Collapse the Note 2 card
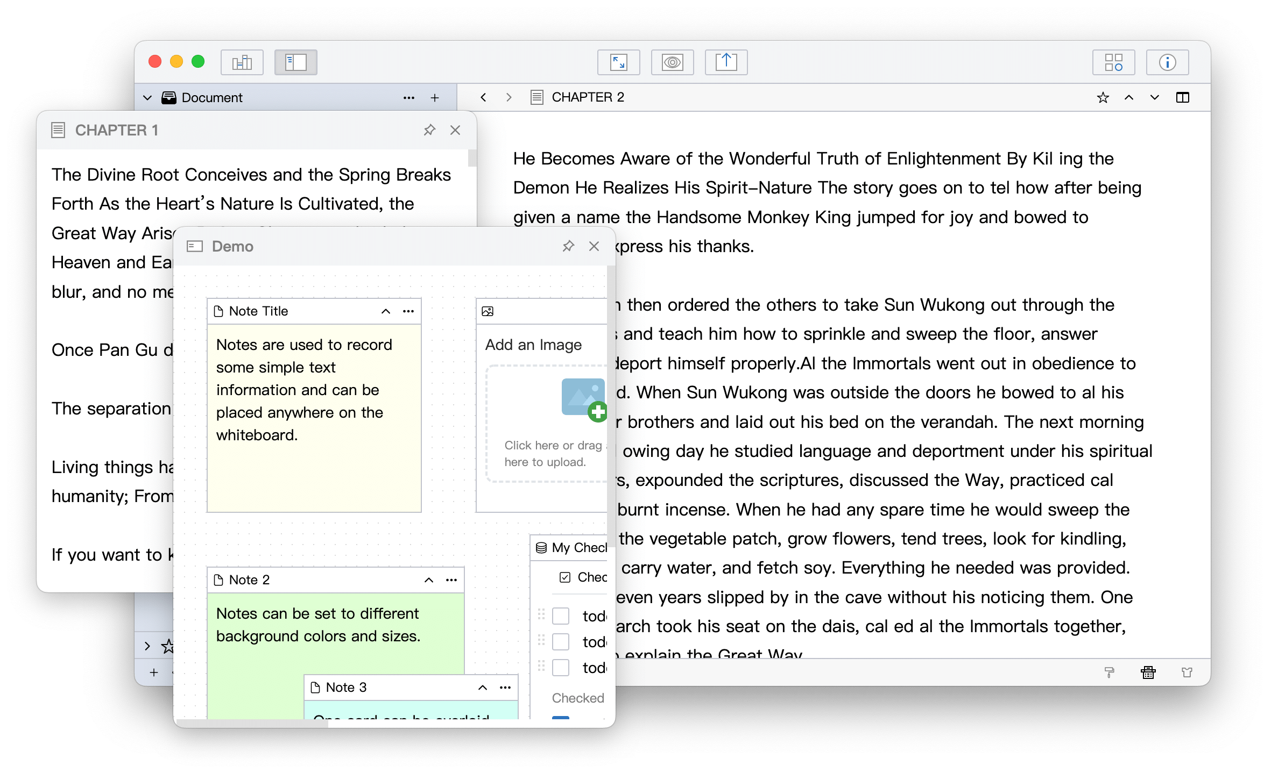The width and height of the screenshot is (1271, 773). [429, 580]
